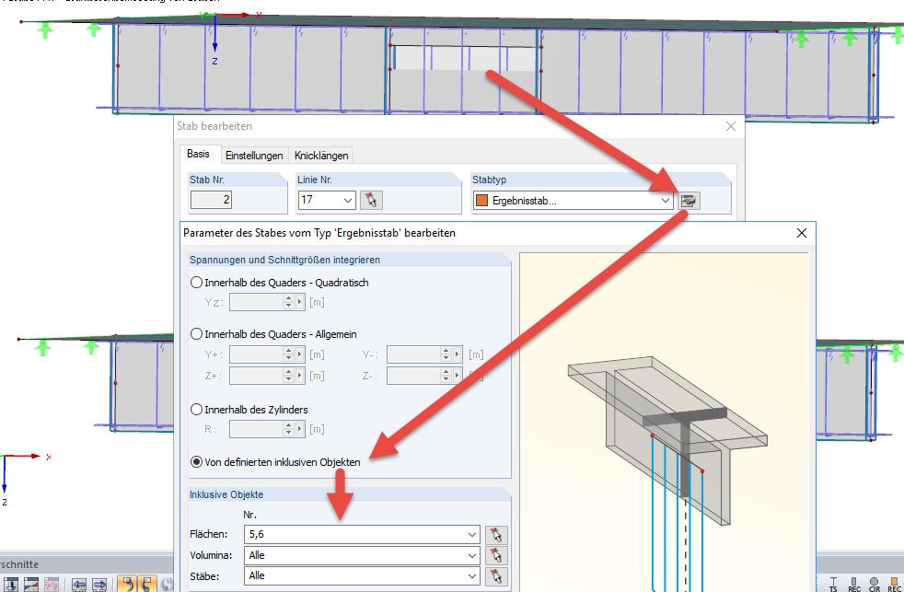Open the Z+ field arrow menu button

(300, 376)
